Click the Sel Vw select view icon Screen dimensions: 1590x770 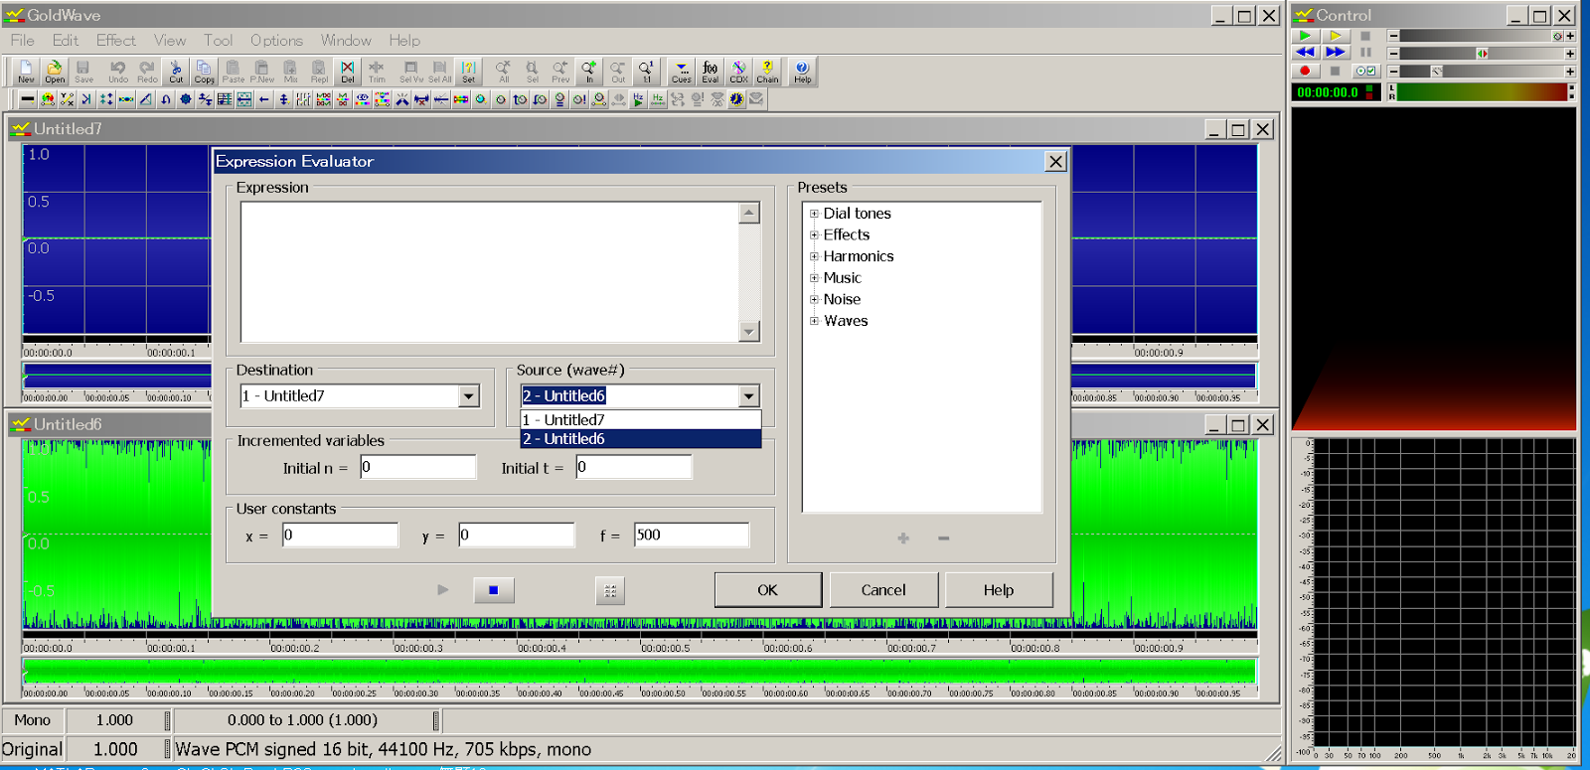click(410, 72)
